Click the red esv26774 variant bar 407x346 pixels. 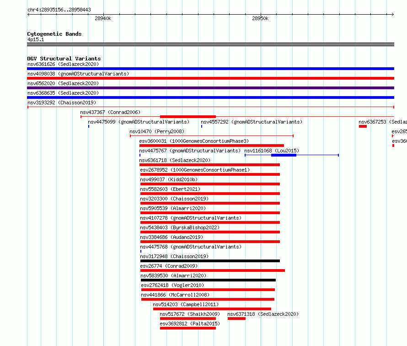[213, 270]
